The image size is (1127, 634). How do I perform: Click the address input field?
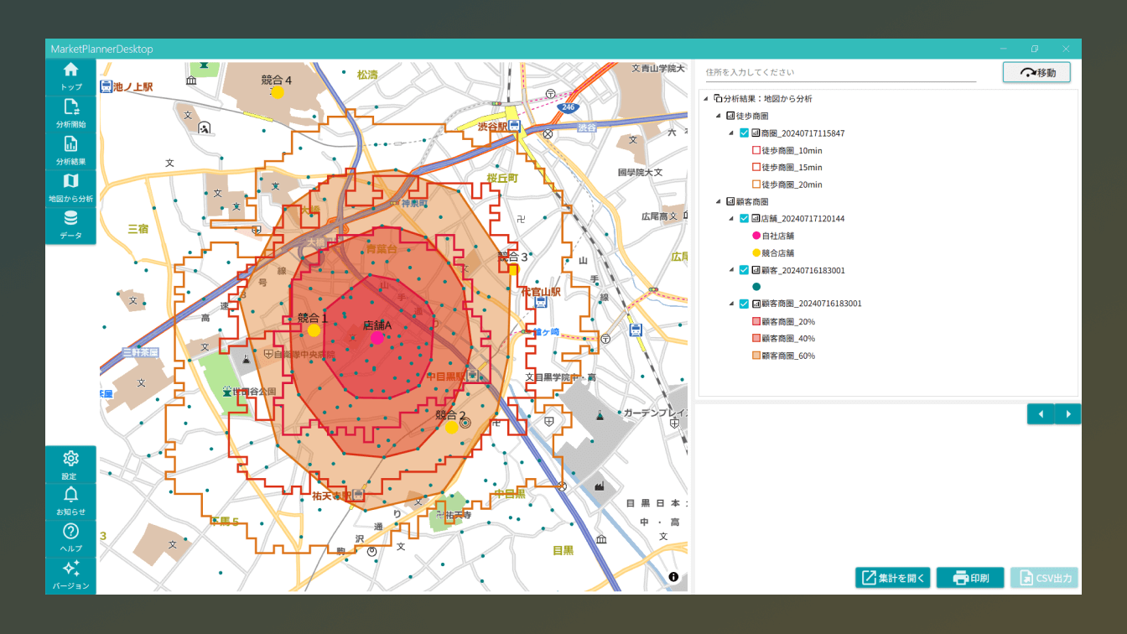click(840, 72)
